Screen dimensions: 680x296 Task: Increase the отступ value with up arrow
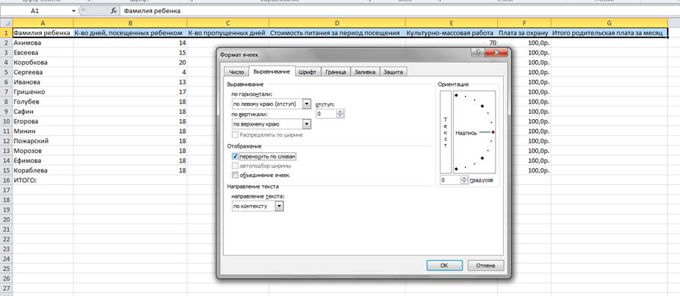[x=341, y=112]
